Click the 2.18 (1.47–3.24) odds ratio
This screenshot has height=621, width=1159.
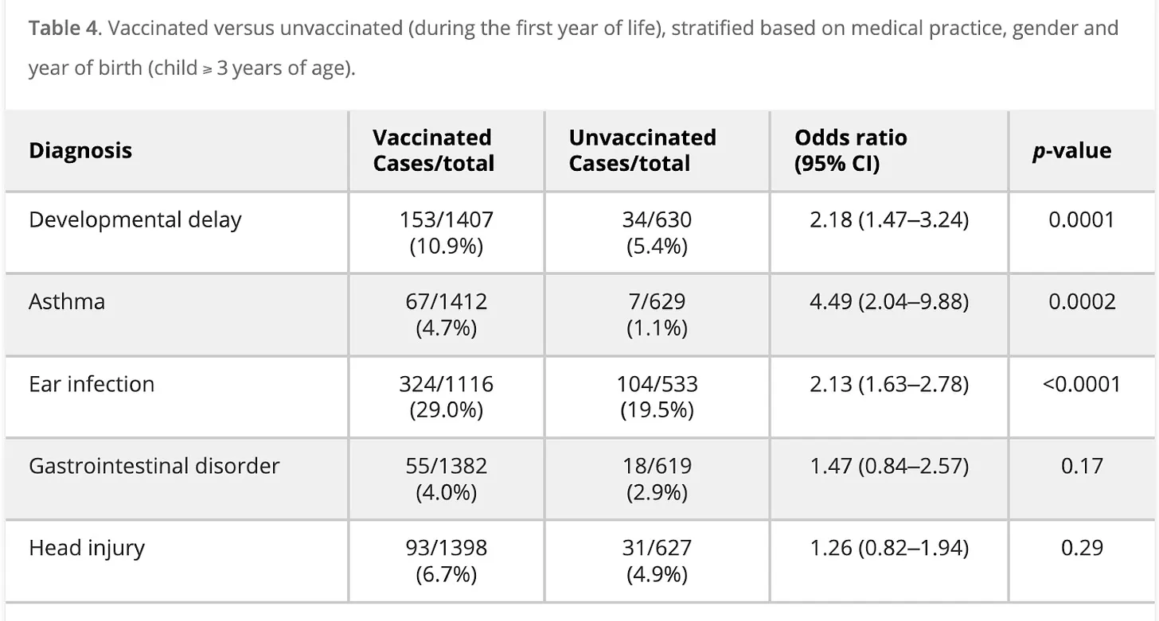(888, 220)
